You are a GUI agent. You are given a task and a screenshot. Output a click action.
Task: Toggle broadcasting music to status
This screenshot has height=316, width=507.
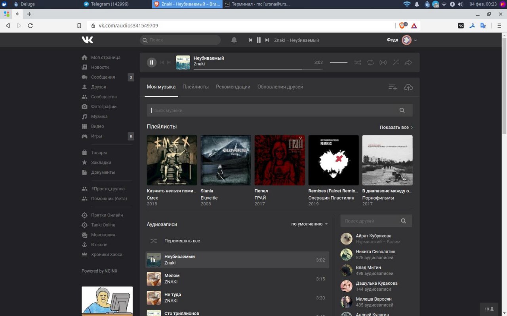coord(383,62)
